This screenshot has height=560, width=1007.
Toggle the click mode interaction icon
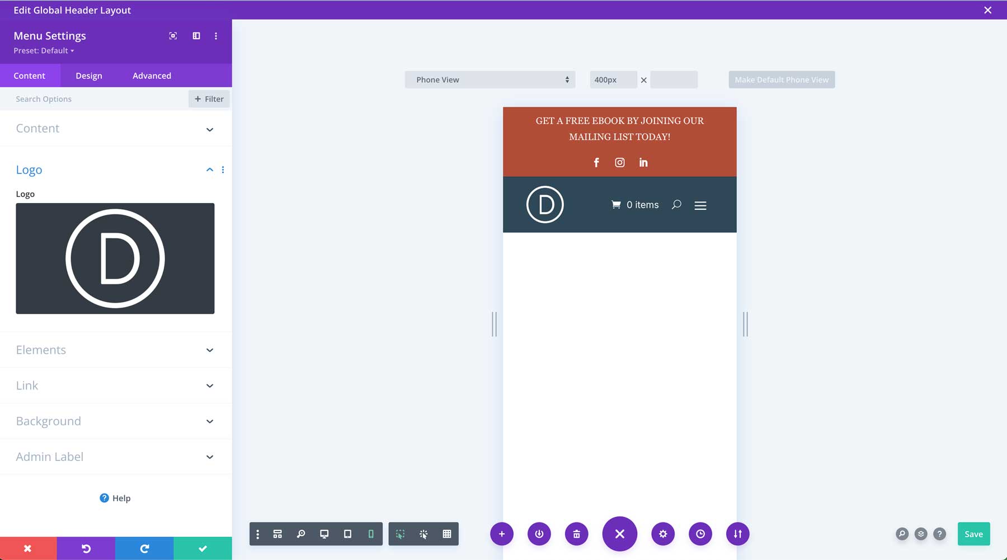(x=424, y=534)
